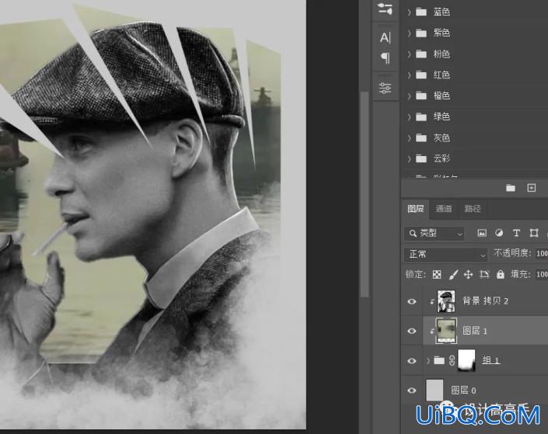Hide the 组 1 group

coord(412,361)
